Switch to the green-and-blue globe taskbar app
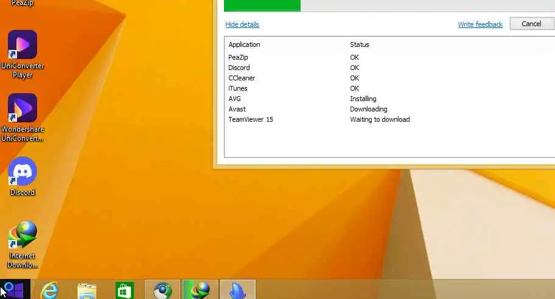The image size is (555, 299). click(162, 289)
